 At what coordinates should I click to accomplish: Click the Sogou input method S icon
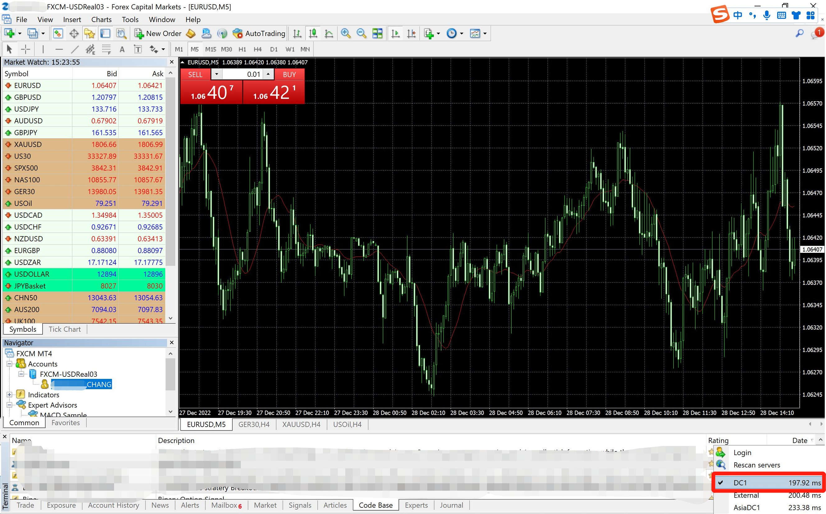(720, 15)
